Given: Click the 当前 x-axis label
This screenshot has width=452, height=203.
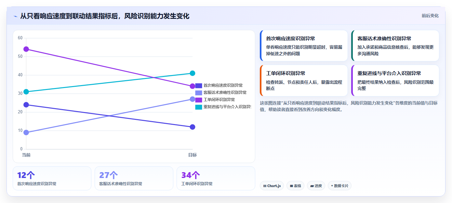Looking at the screenshot, I should pos(26,155).
